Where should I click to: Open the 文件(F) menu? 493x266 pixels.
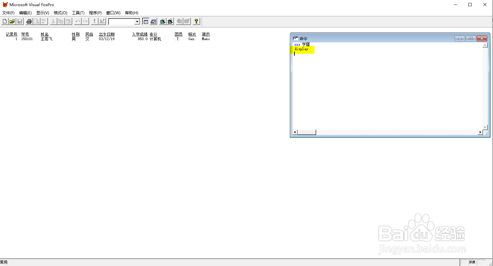pyautogui.click(x=8, y=13)
